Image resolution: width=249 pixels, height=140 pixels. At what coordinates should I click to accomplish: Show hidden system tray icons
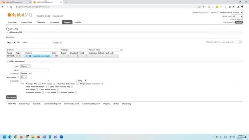point(214,137)
